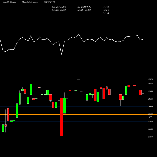Click the price axis label starting with 224
The image size is (157, 157).
coord(150,122)
